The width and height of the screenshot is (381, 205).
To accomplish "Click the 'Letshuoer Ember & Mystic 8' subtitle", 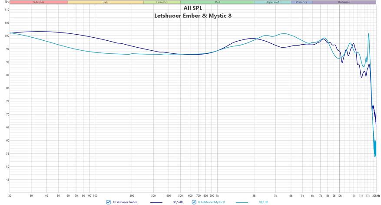I will [193, 16].
